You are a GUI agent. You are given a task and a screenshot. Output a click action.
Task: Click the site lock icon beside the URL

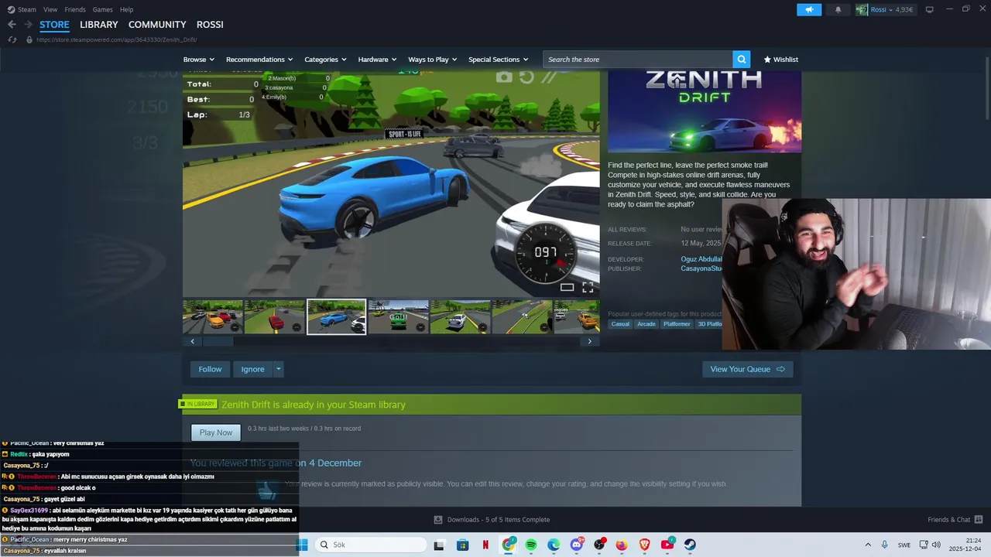click(x=29, y=39)
